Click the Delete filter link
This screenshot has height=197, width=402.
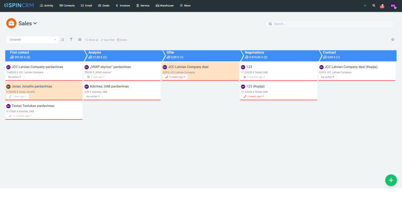pyautogui.click(x=122, y=40)
